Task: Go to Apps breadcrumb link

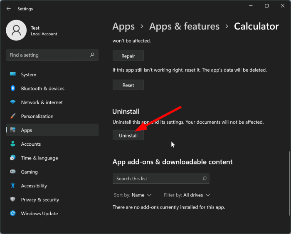Action: pos(123,26)
